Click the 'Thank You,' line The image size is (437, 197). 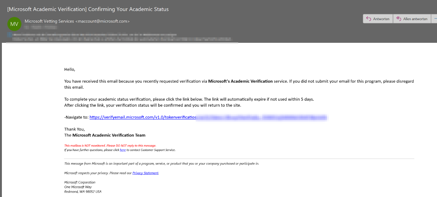[x=74, y=129]
